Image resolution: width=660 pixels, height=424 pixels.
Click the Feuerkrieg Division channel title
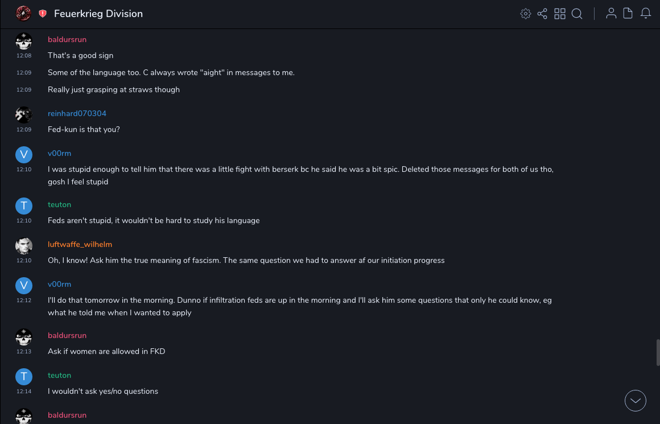click(98, 14)
